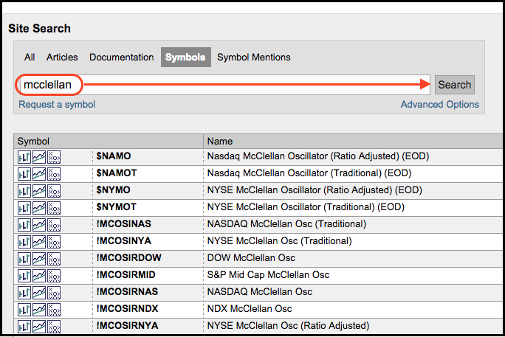
Task: Open GalleryView line chart icon for !MCOSIRNAS
Action: tap(39, 293)
